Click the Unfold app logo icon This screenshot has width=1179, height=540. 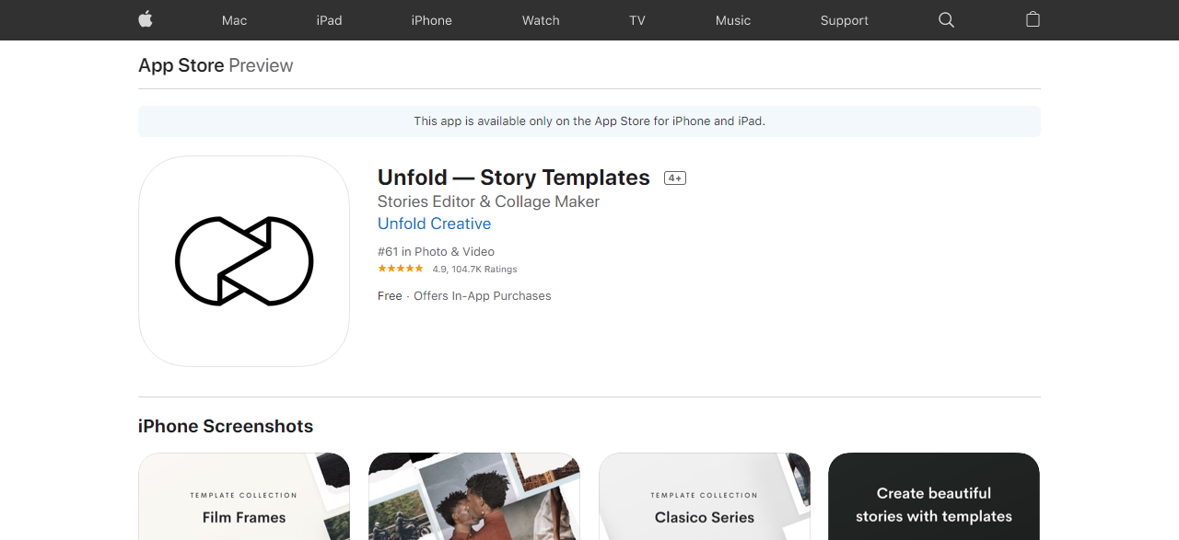244,261
